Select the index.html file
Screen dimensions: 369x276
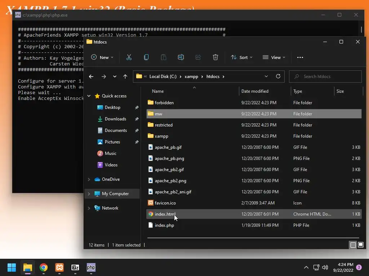(x=254, y=214)
